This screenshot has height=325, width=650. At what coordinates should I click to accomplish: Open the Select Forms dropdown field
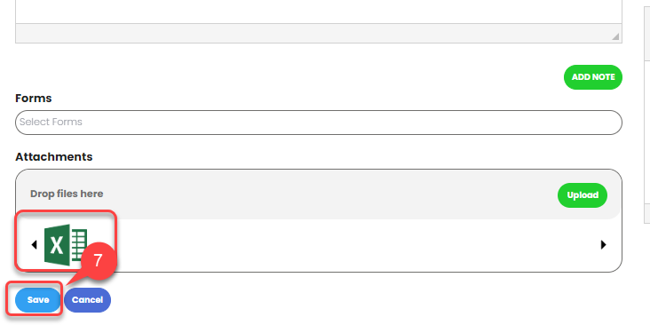(x=319, y=123)
